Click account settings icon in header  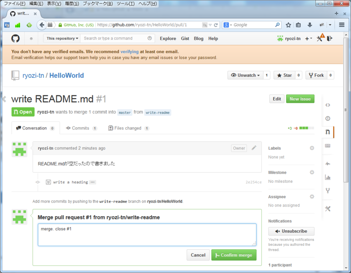tap(320, 38)
